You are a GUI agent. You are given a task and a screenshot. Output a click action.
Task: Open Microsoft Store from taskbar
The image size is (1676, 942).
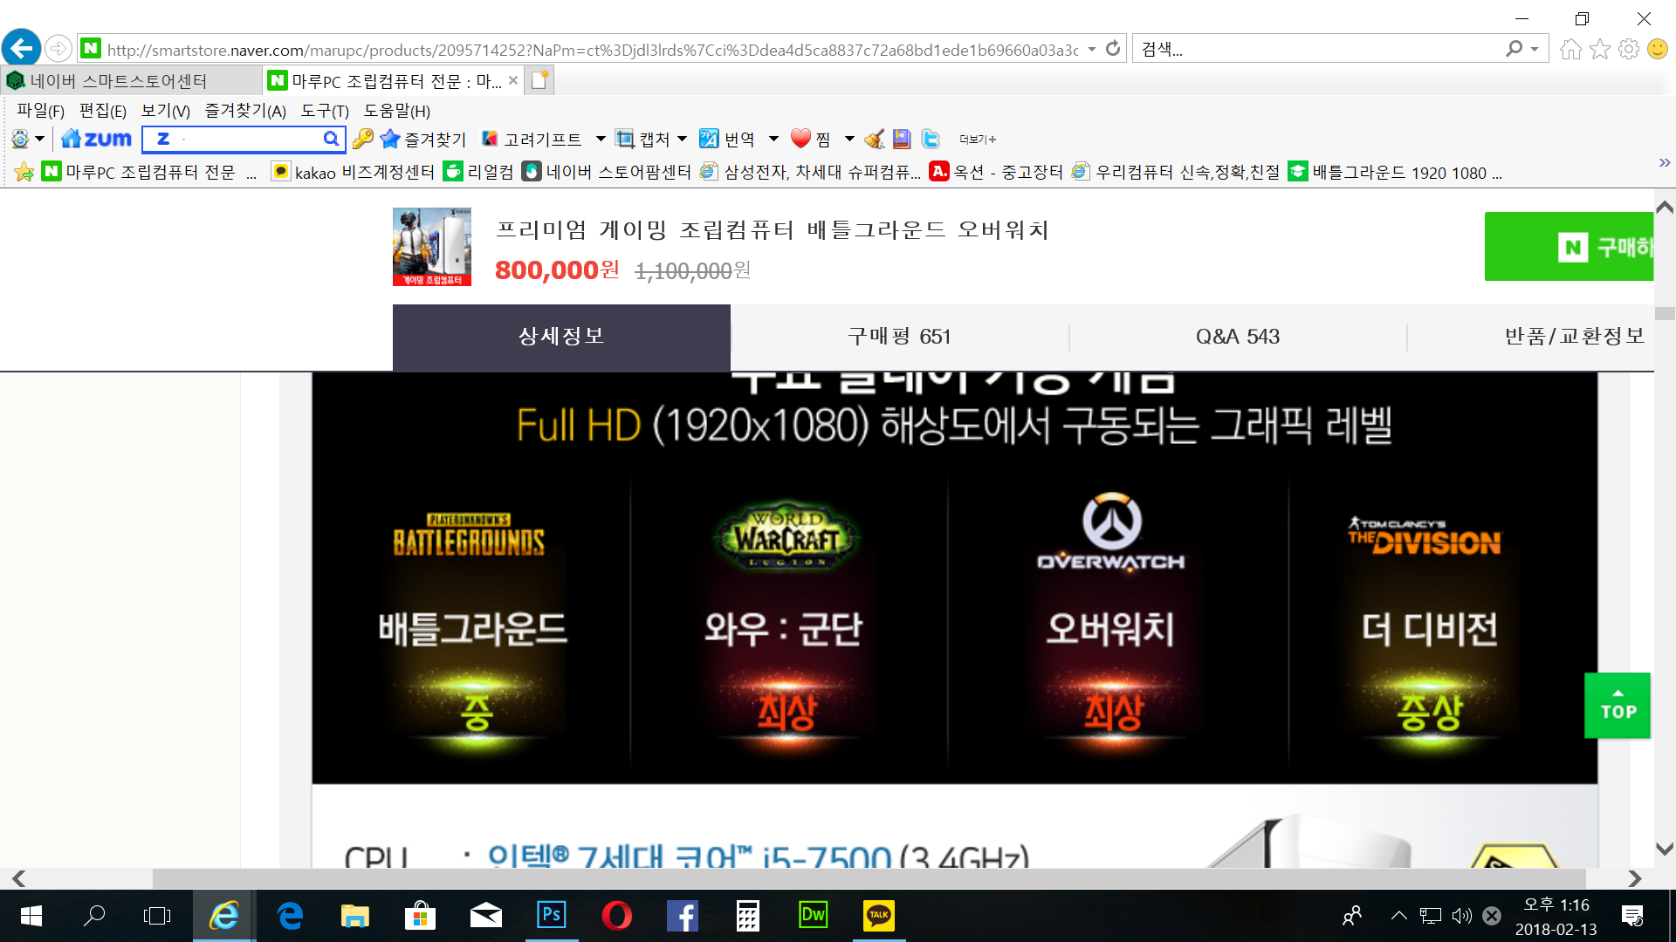pos(421,915)
